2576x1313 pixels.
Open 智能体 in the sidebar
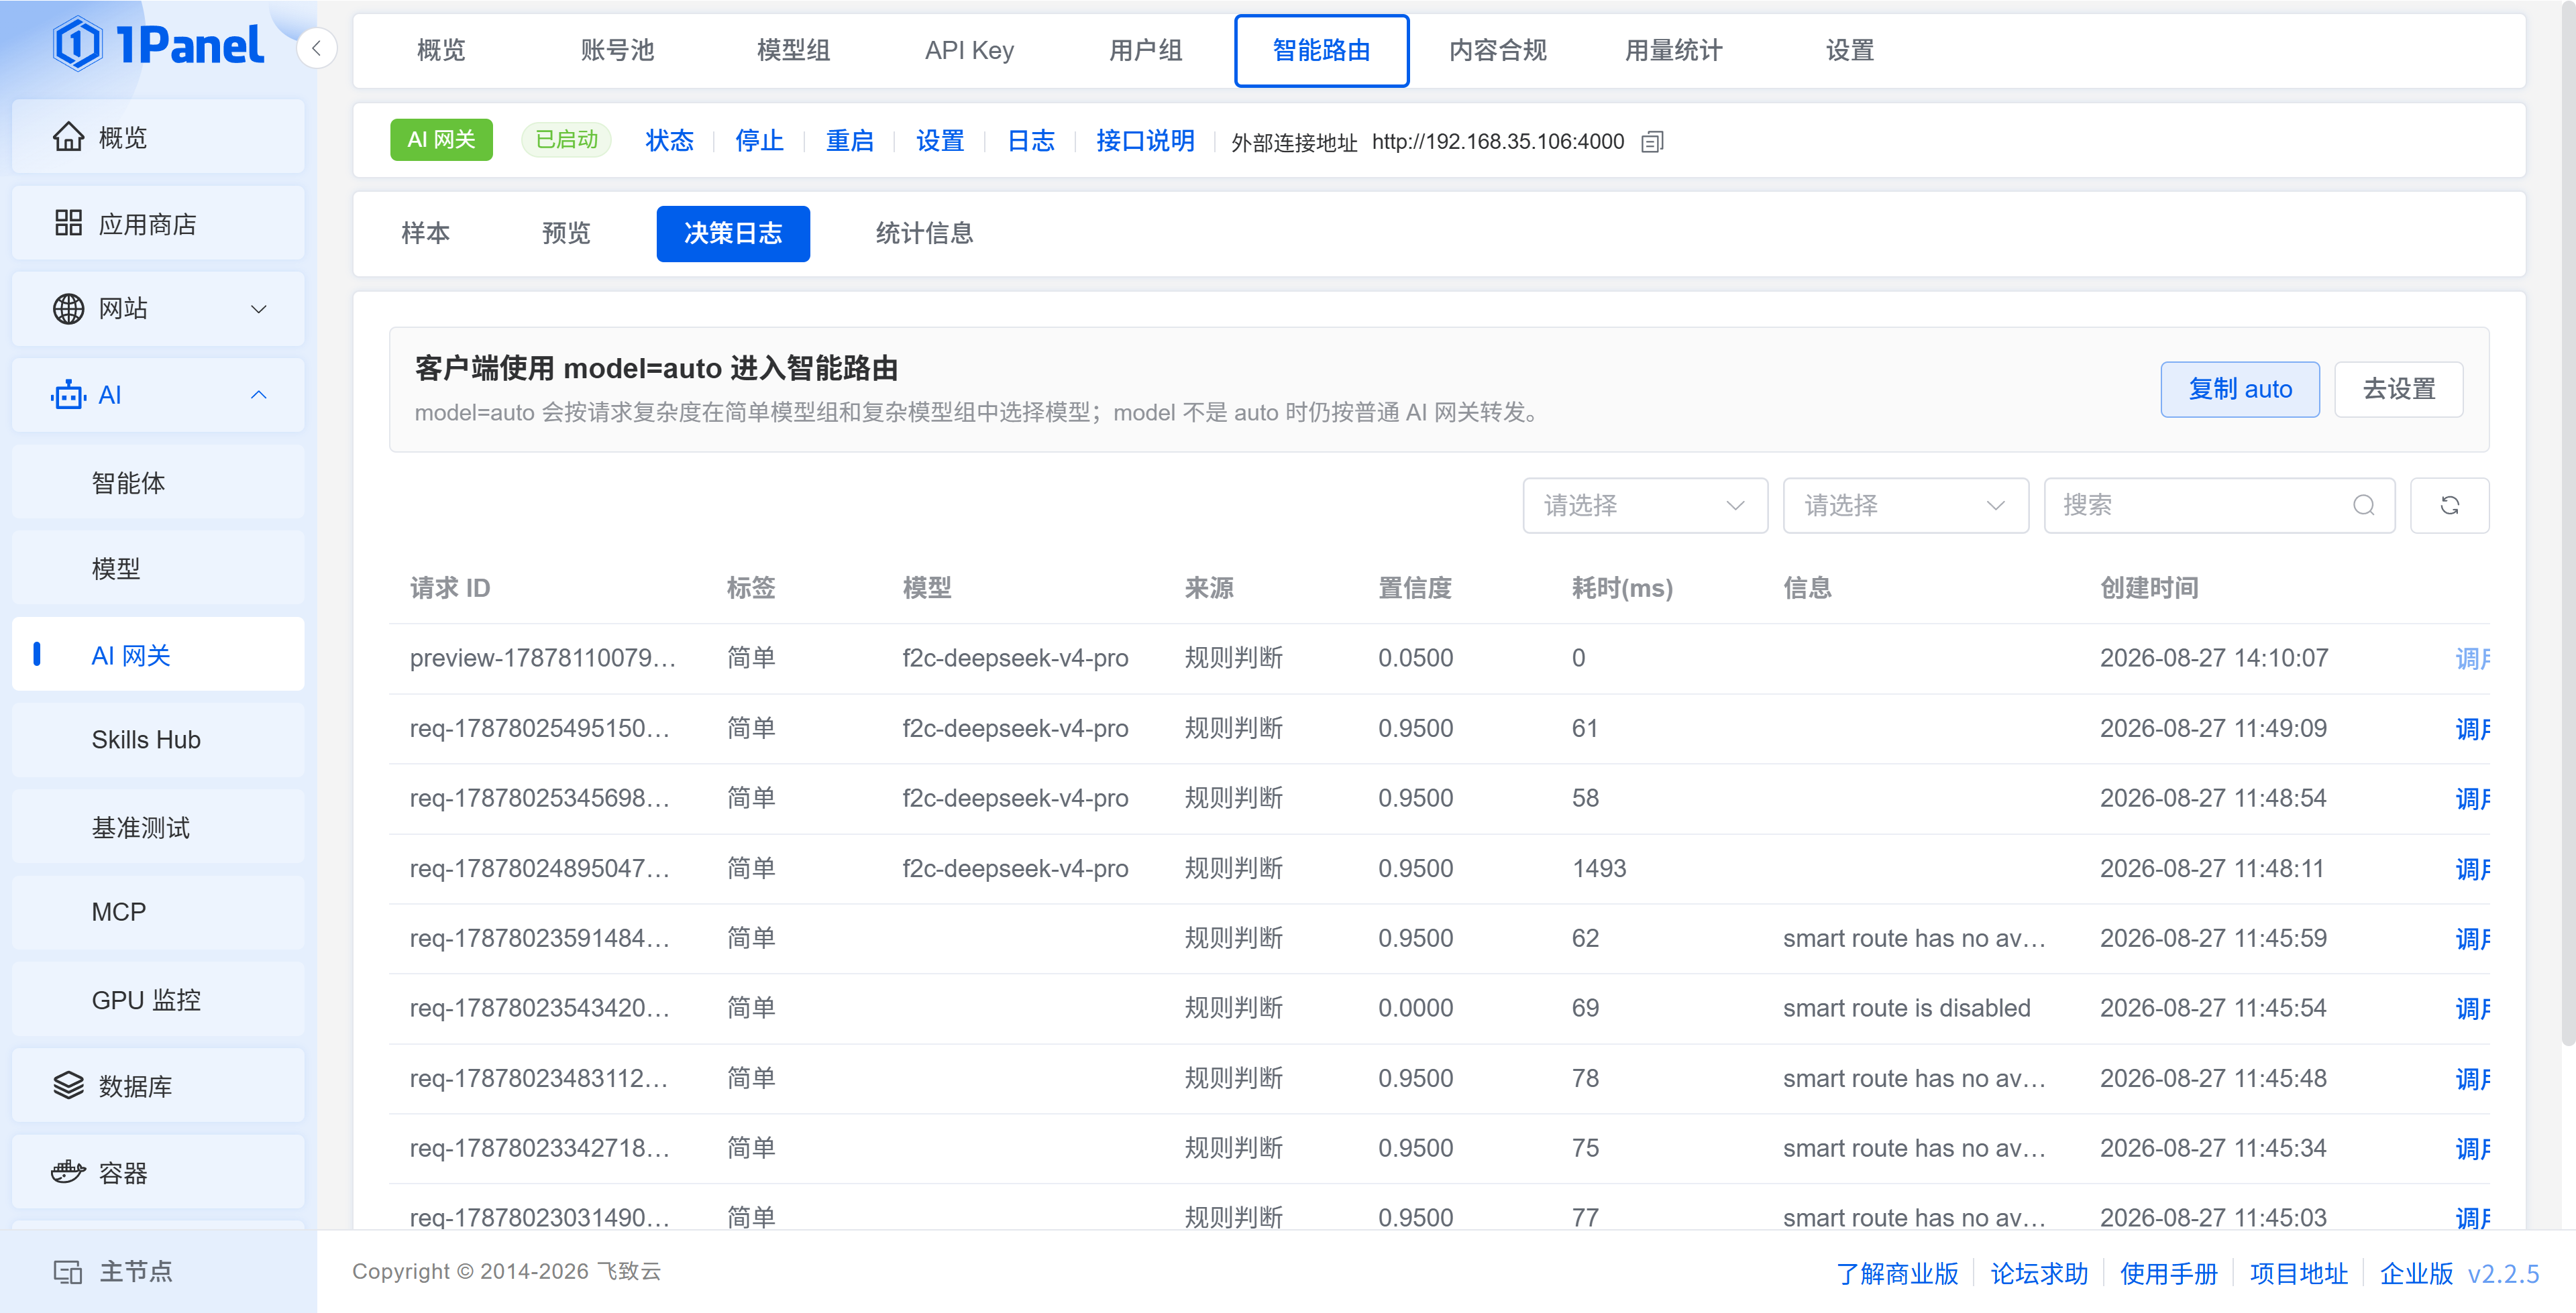158,482
